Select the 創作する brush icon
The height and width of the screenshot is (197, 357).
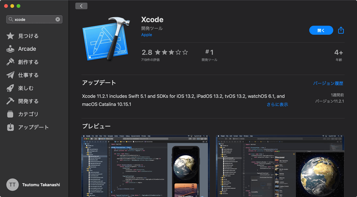point(10,62)
